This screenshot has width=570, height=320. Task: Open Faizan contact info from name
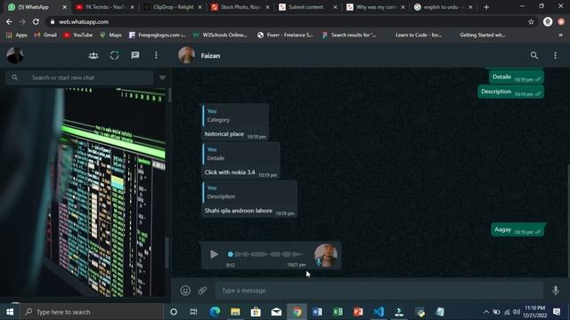coord(210,56)
